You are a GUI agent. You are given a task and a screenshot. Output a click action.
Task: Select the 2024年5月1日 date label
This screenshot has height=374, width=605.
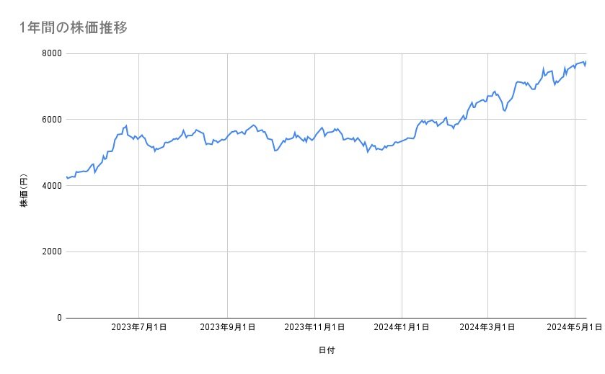(575, 328)
